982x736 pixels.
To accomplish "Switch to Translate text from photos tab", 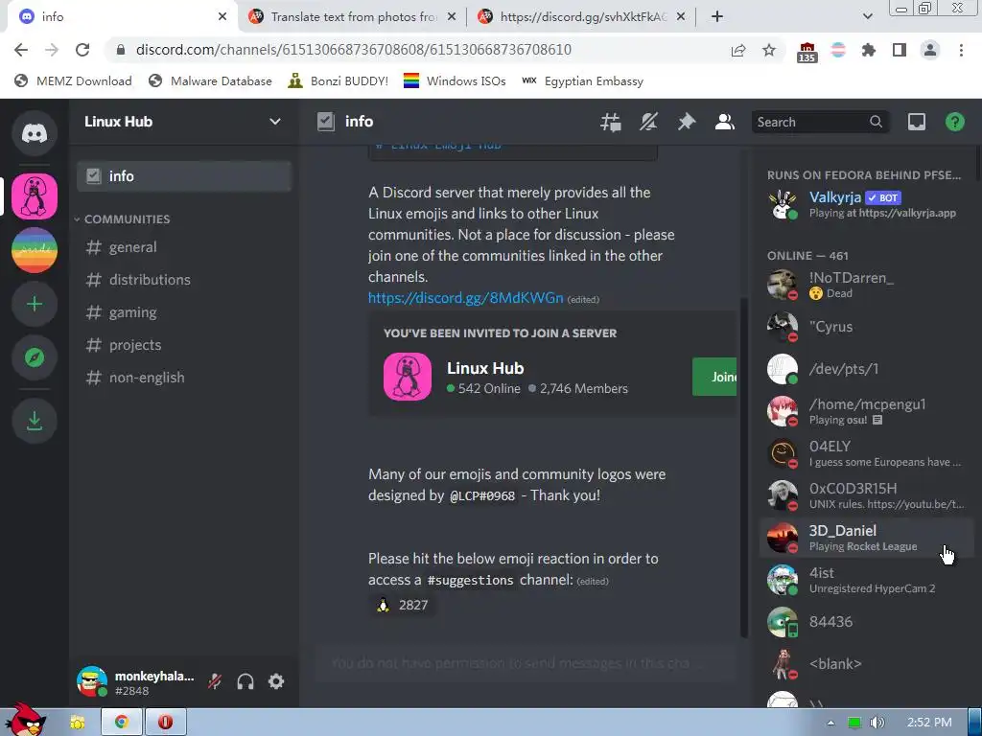I will tap(352, 17).
